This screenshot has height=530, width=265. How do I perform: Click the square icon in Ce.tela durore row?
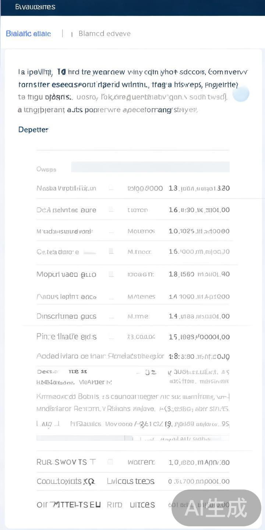111,251
